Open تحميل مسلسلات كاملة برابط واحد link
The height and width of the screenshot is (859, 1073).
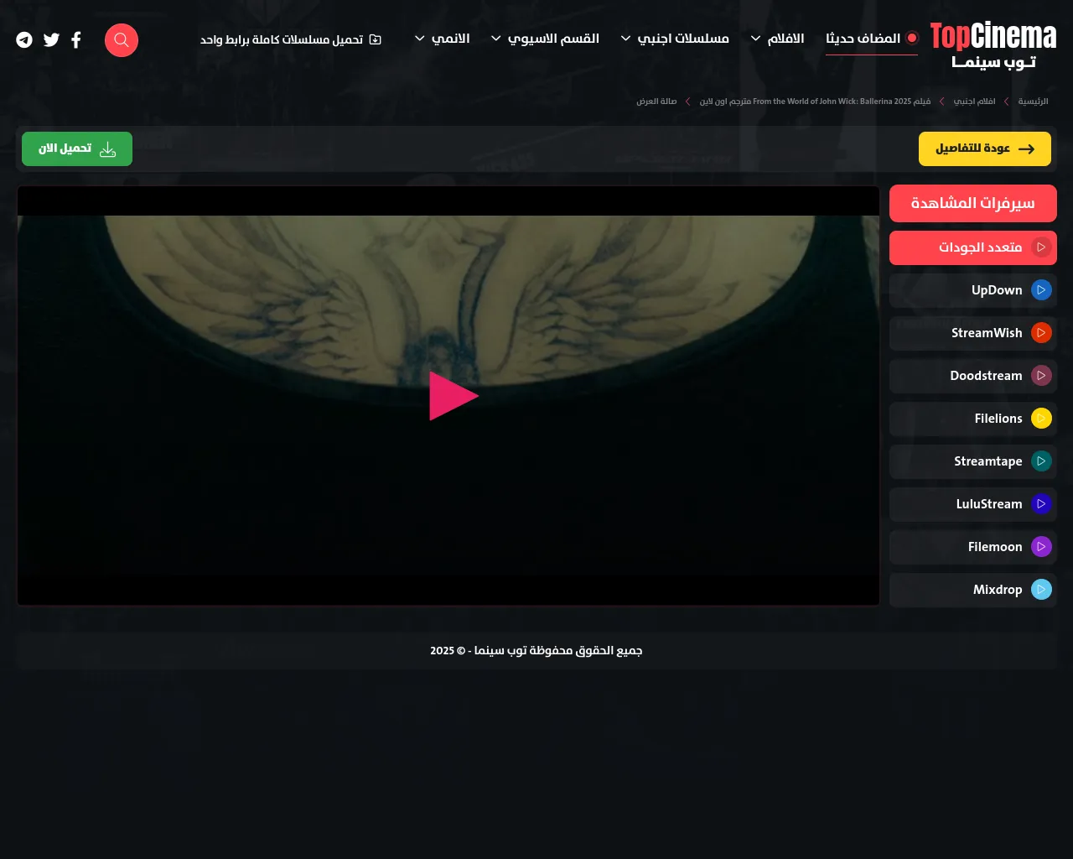pyautogui.click(x=291, y=39)
